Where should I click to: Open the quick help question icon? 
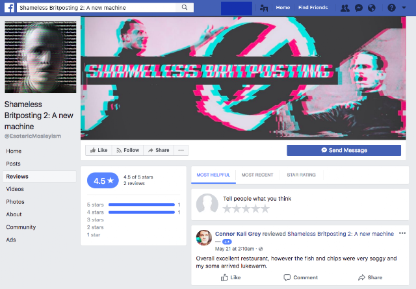tap(391, 8)
